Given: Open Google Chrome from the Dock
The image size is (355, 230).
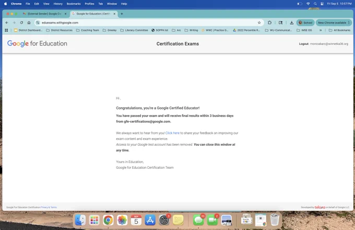Looking at the screenshot, I should 108,220.
